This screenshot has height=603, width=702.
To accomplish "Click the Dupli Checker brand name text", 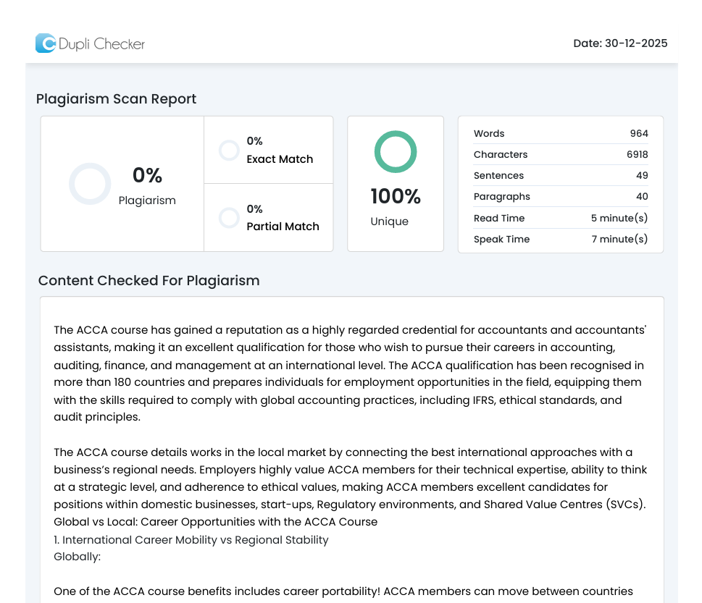I will pos(101,44).
